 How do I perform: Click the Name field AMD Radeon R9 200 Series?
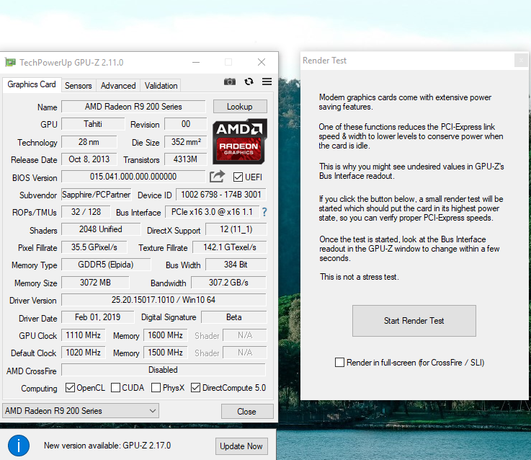coord(133,107)
